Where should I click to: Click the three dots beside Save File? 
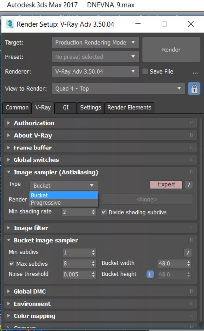(x=195, y=72)
